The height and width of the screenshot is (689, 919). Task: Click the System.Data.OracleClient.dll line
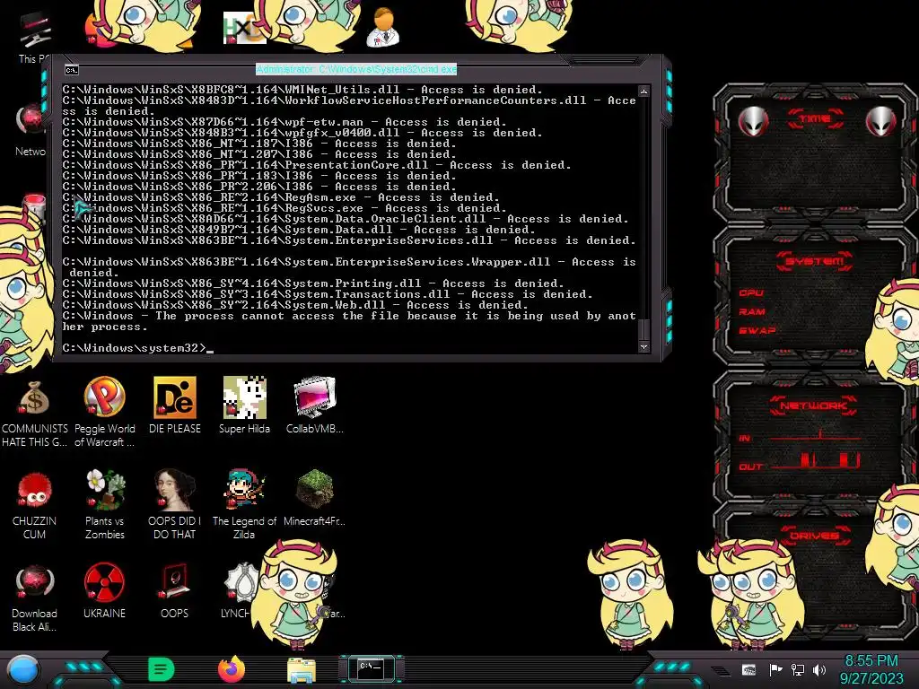click(x=346, y=219)
